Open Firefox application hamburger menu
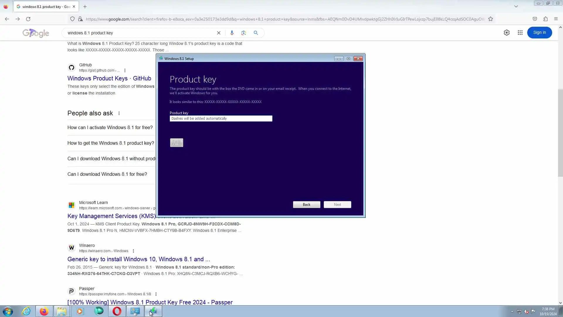This screenshot has height=317, width=563. point(556,19)
